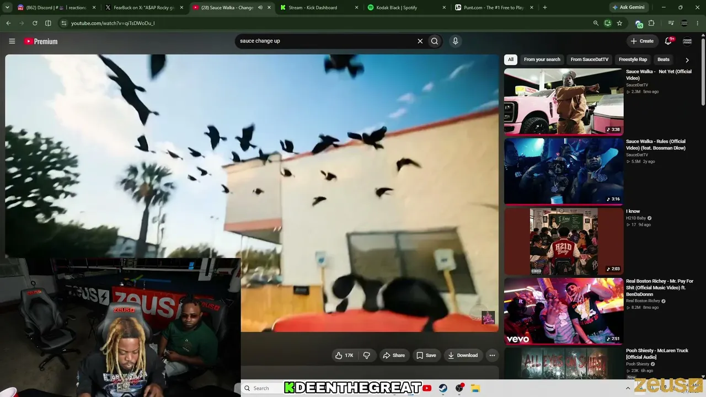706x397 pixels.
Task: Open the YouTube account avatar menu
Action: pyautogui.click(x=687, y=41)
